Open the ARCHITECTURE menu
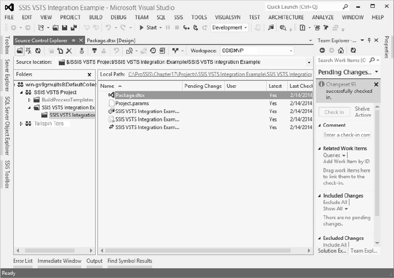This screenshot has width=394, height=278. (286, 17)
